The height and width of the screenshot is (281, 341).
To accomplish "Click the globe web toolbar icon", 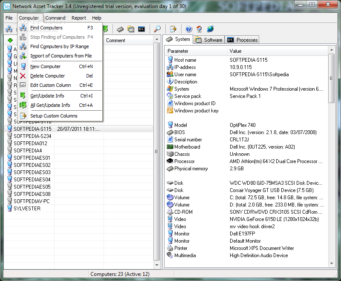I will [x=210, y=29].
